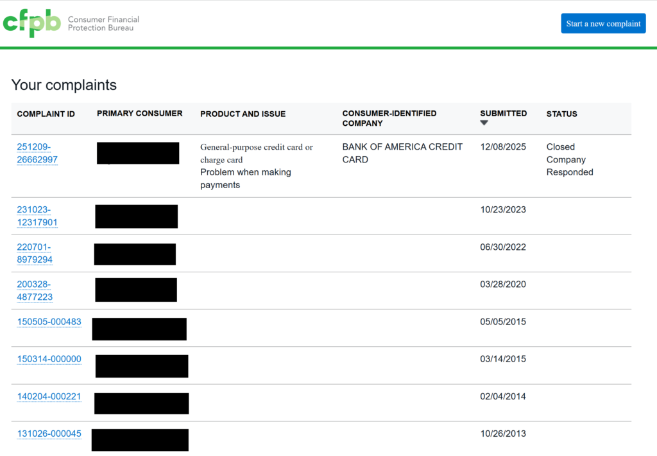Open complaint 231023-12317901
Viewport: 657px width, 456px height.
click(37, 216)
